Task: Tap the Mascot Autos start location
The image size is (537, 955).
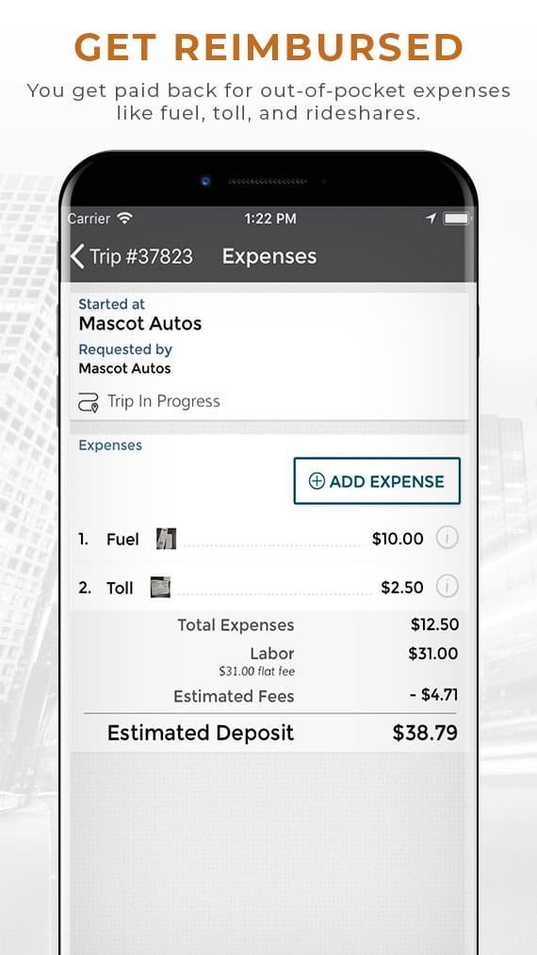Action: tap(140, 323)
